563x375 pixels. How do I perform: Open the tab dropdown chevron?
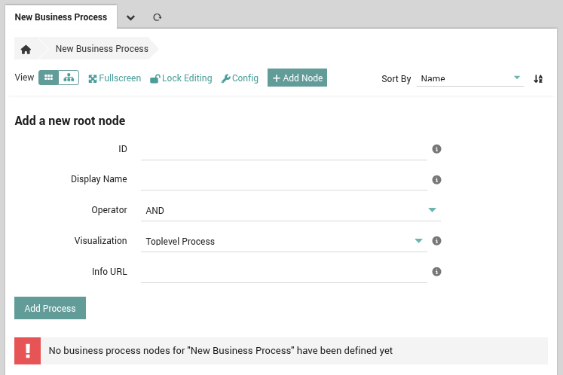pyautogui.click(x=131, y=17)
